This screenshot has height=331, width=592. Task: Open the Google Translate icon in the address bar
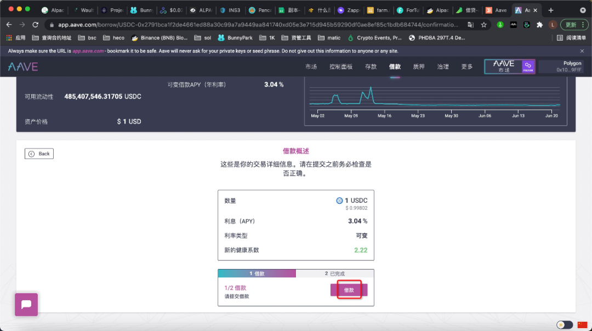(x=470, y=25)
